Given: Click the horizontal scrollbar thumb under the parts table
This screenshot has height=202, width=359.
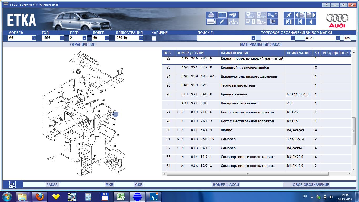Looking at the screenshot, I should (247, 174).
